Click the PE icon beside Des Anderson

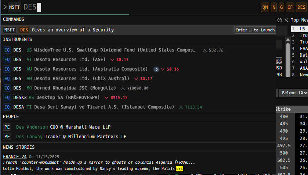[x=7, y=127]
